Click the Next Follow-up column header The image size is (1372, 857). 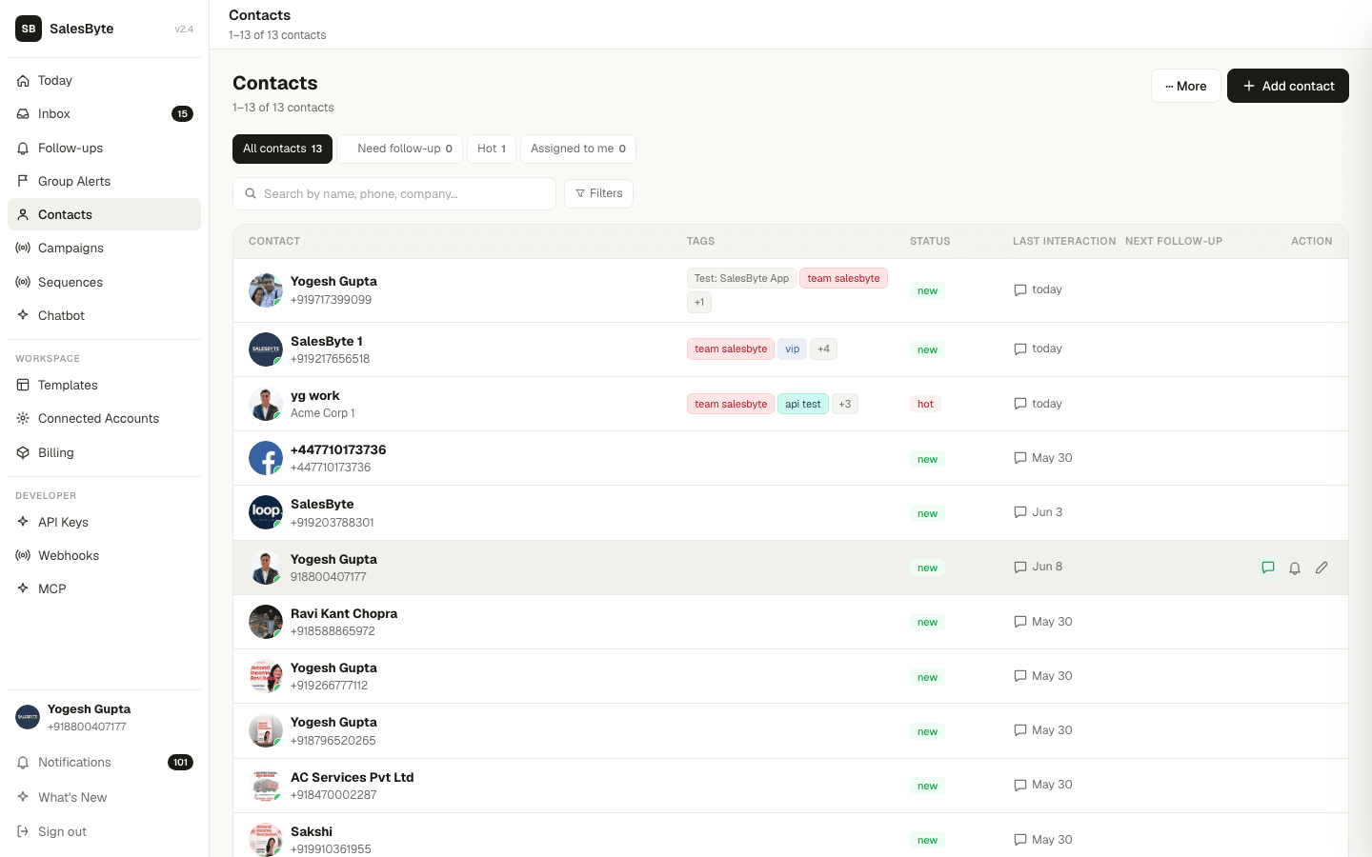[x=1174, y=242]
